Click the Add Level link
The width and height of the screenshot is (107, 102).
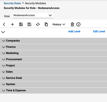point(74,31)
